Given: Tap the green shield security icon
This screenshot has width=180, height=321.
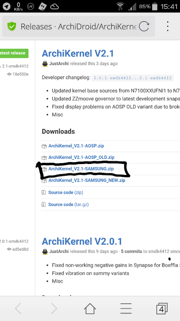Looking at the screenshot, I should (12, 27).
